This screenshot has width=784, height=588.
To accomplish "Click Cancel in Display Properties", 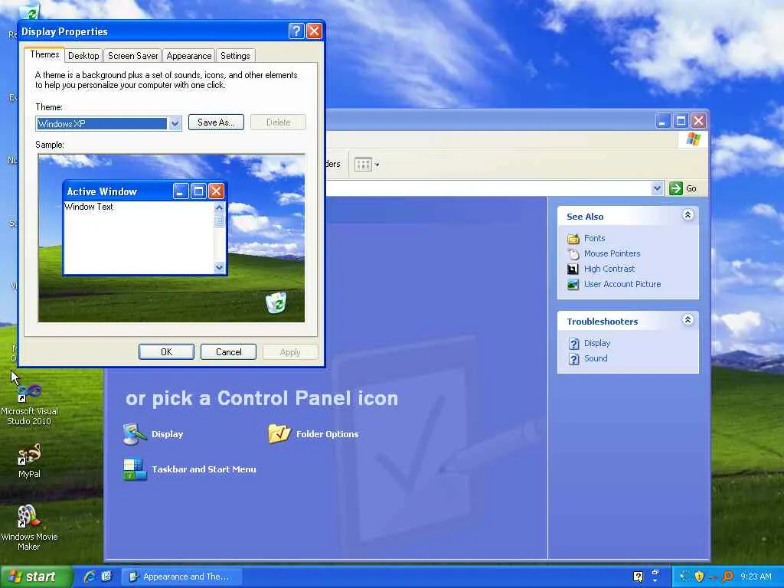I will click(x=228, y=352).
